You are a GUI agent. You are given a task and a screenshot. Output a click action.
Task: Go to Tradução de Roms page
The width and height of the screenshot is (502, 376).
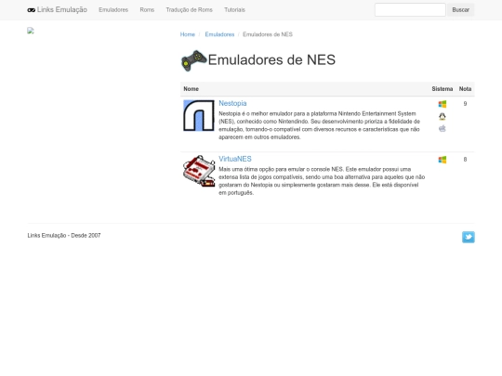190,10
